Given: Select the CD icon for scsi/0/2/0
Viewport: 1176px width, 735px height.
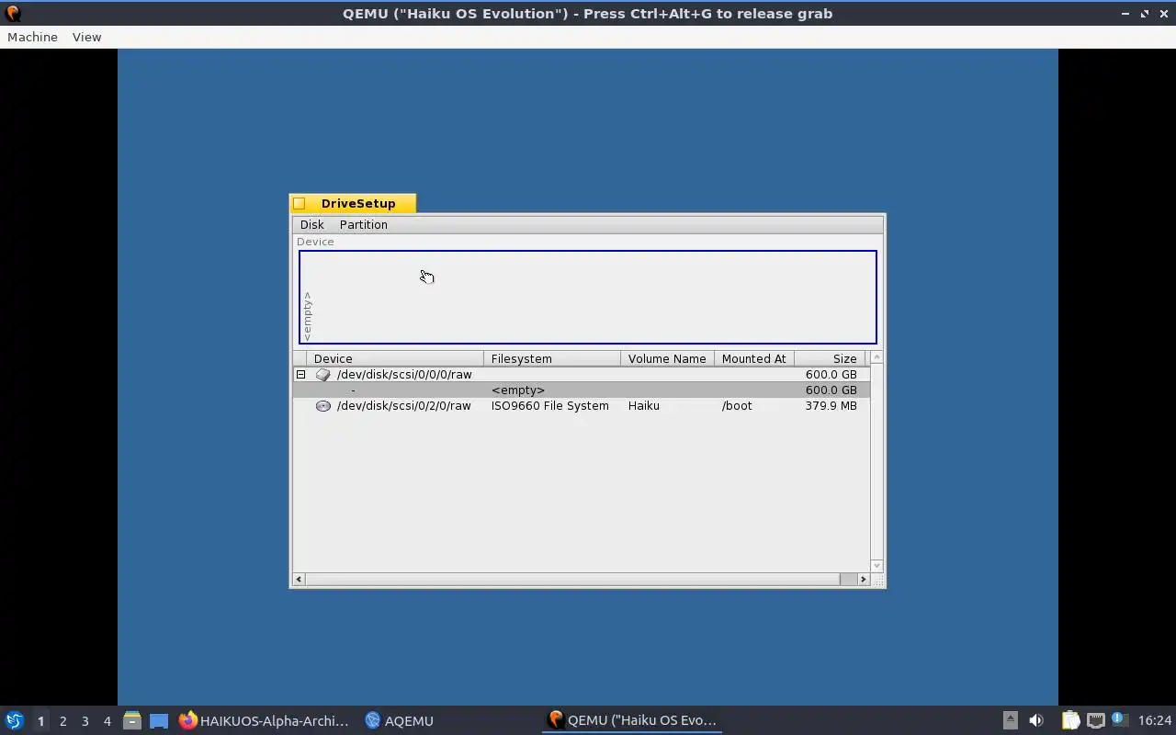Looking at the screenshot, I should pos(322,406).
